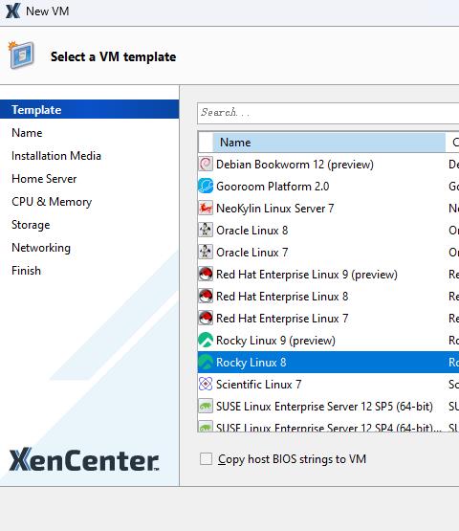Switch to the Storage wizard step
The width and height of the screenshot is (459, 531).
point(31,225)
